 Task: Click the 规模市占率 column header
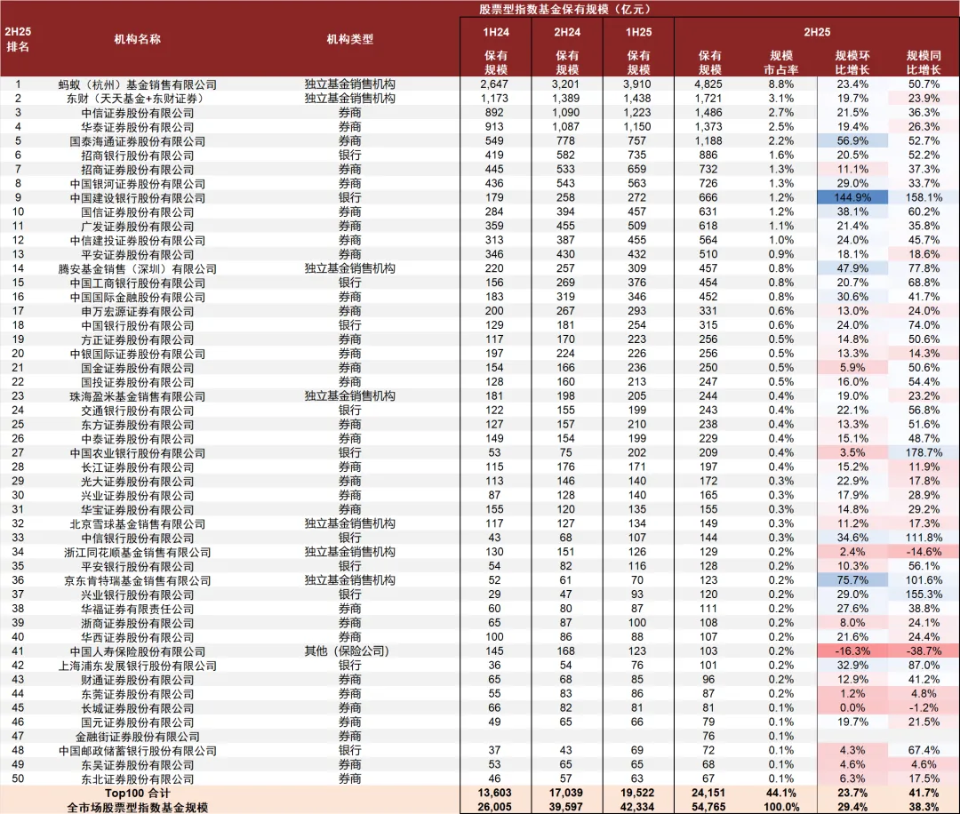(781, 62)
